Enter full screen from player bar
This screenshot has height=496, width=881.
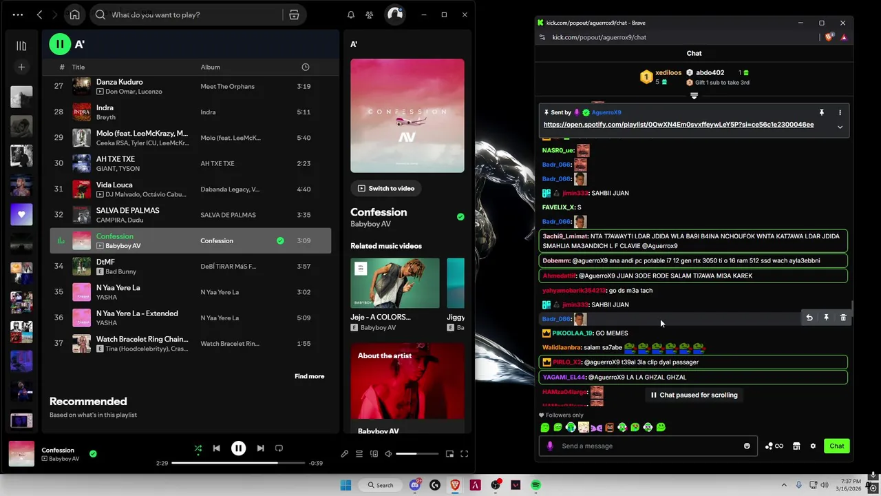coord(465,454)
